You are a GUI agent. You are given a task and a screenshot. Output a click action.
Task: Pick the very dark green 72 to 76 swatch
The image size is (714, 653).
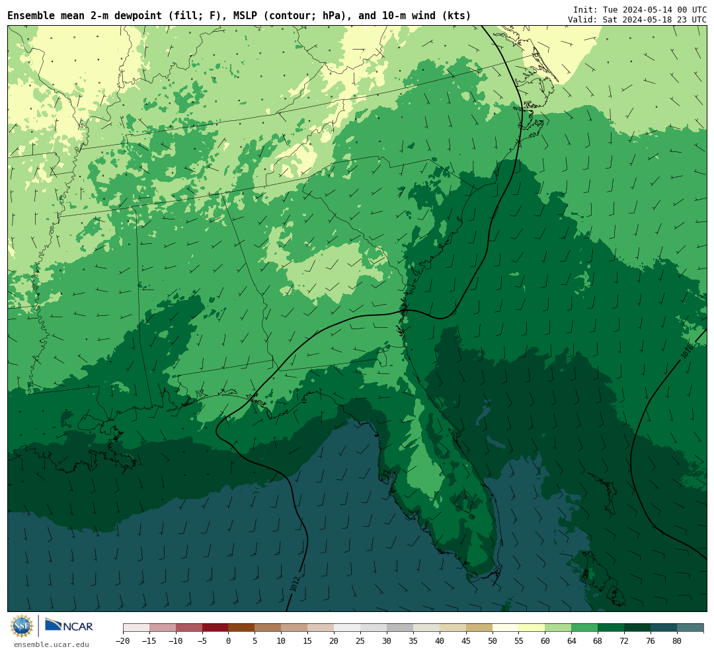638,628
